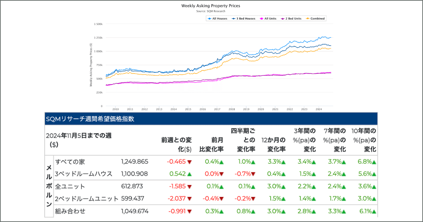This screenshot has width=423, height=222.
Task: Click the chart title Weekly Asking Property Prices
Action: point(211,6)
